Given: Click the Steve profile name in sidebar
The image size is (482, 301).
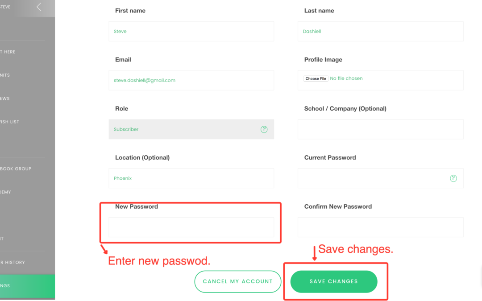Looking at the screenshot, I should tap(5, 7).
